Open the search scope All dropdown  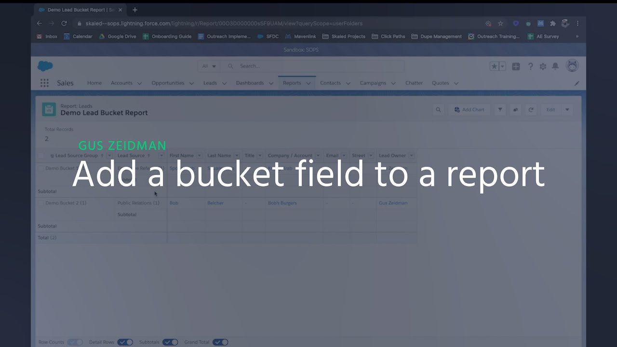[209, 66]
